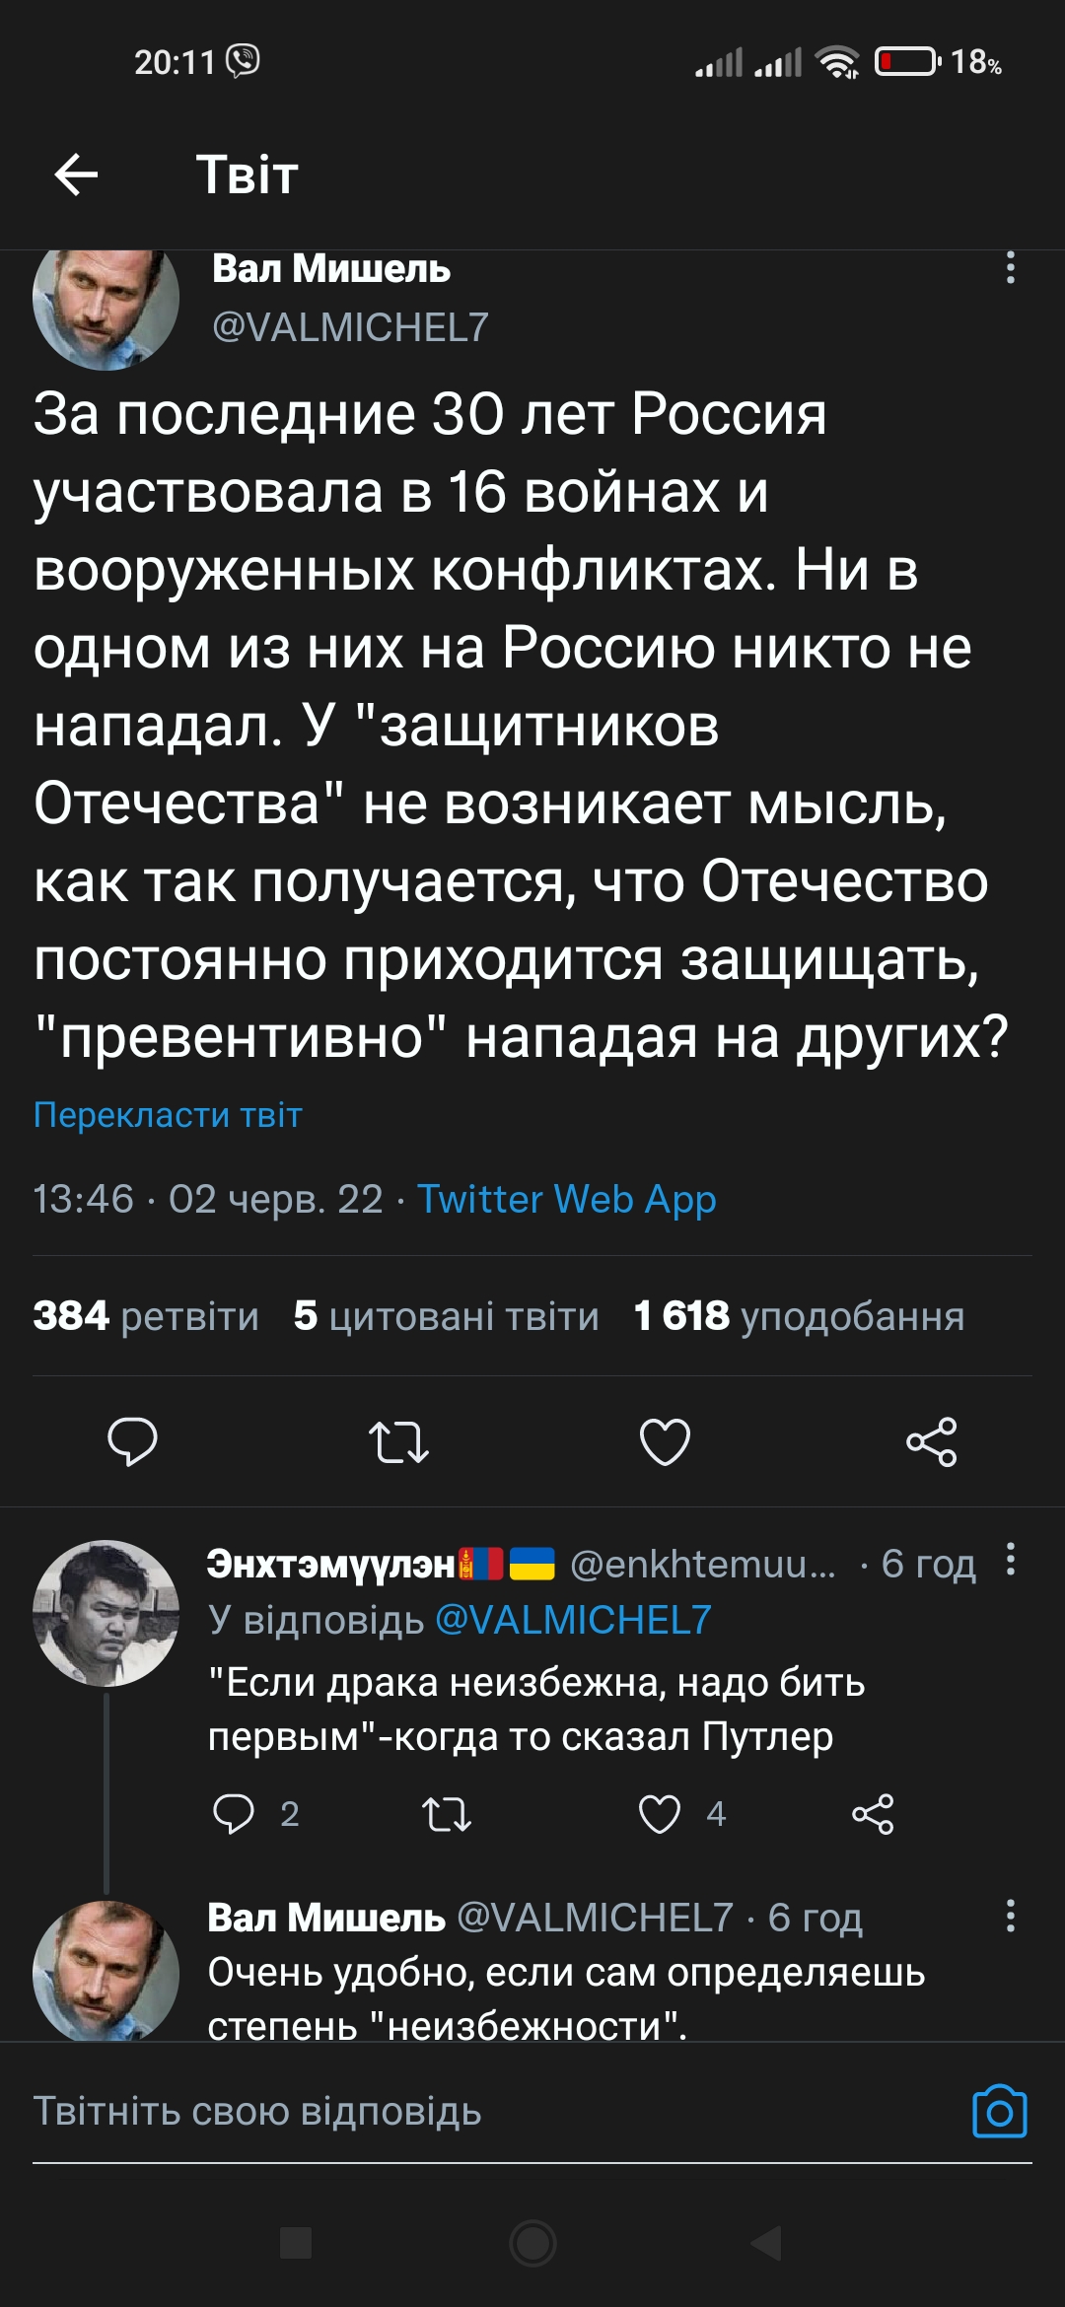Screen dimensions: 1065x2307
Task: Open three-dot menu on main tweet
Action: coord(1010,268)
